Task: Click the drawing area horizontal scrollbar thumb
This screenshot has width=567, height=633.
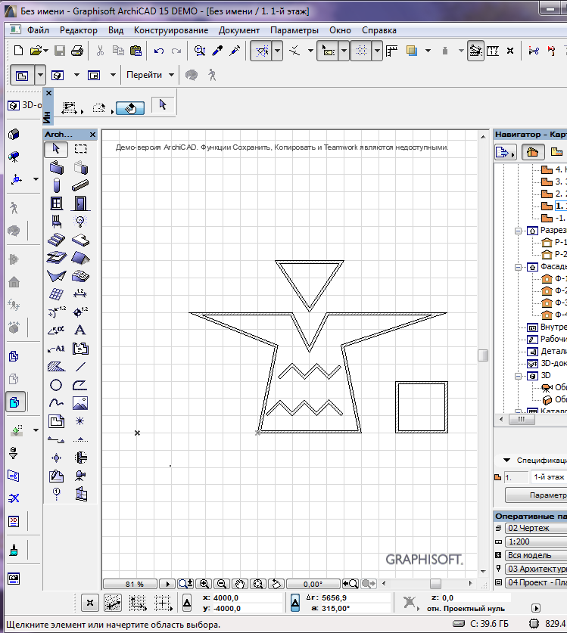Action: pos(435,584)
